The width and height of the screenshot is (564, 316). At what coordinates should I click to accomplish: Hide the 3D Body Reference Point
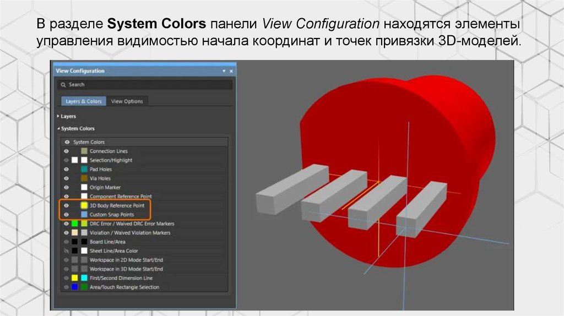(66, 205)
